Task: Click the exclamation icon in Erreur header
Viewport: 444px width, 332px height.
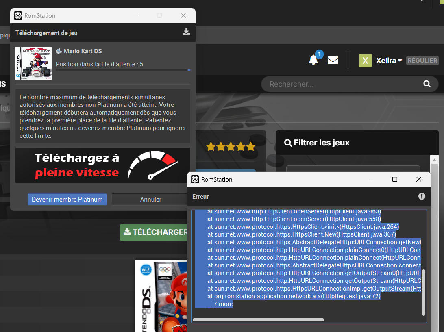Action: pos(422,196)
